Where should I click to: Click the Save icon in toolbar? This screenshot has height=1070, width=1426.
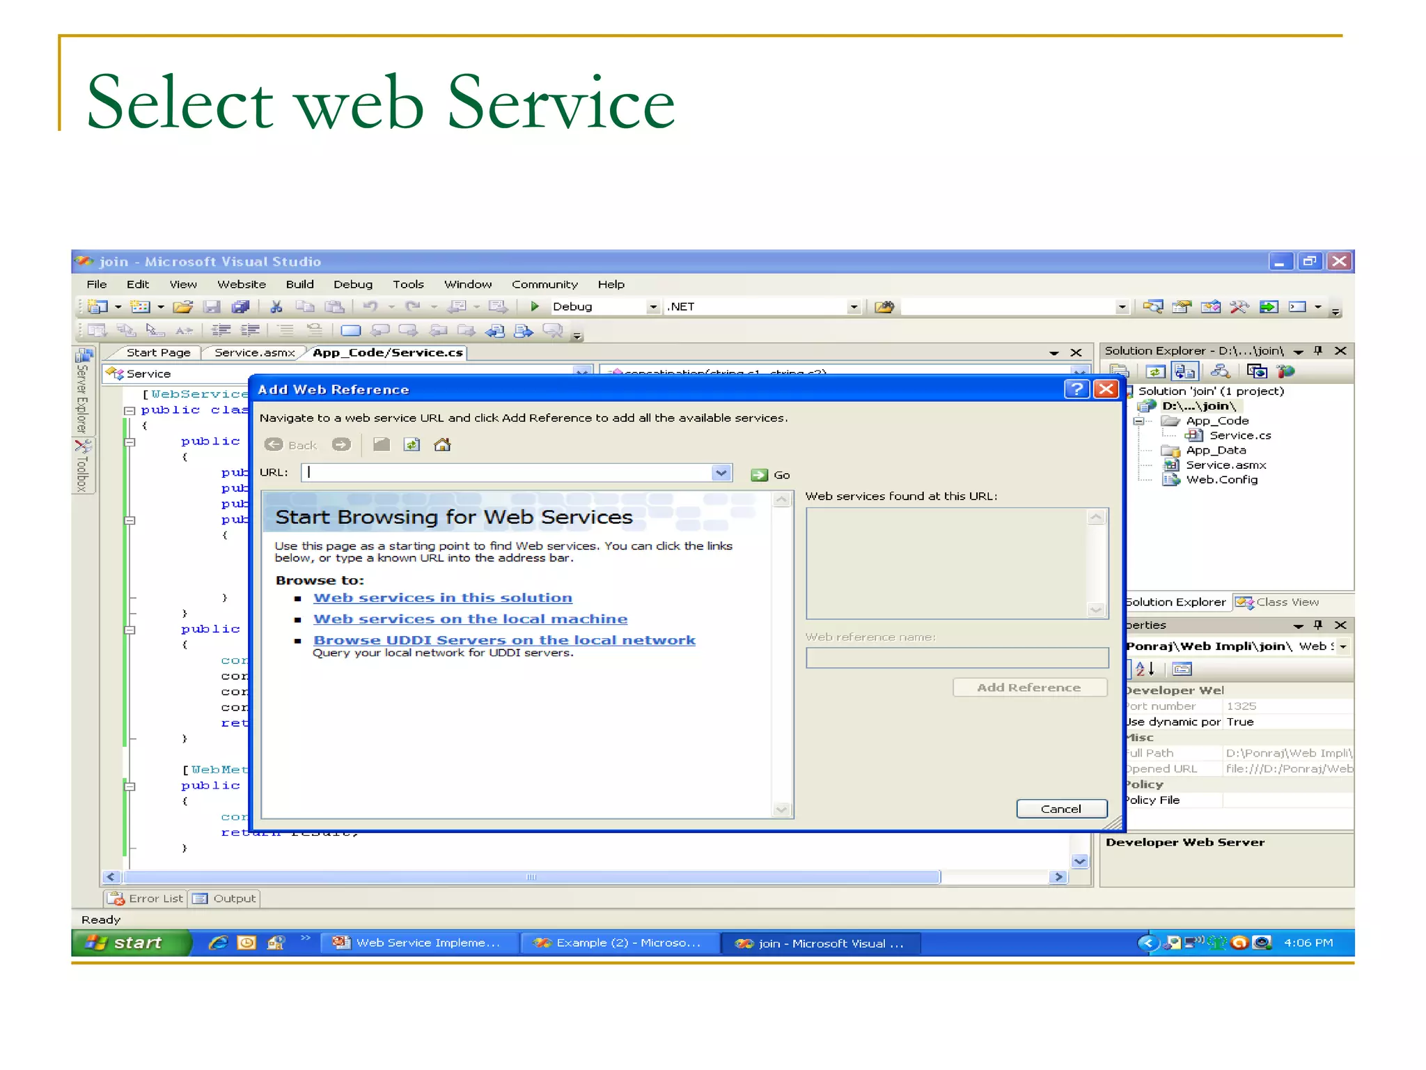212,307
